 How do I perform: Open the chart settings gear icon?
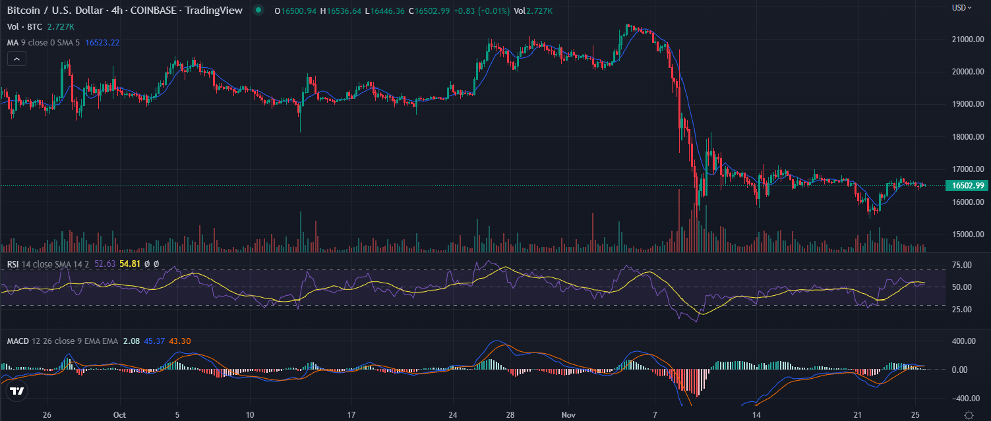coord(968,415)
